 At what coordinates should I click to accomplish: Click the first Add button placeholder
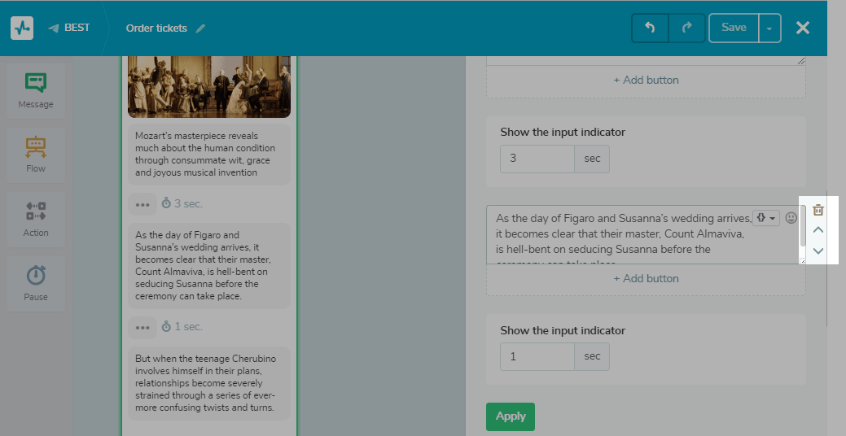(x=646, y=81)
